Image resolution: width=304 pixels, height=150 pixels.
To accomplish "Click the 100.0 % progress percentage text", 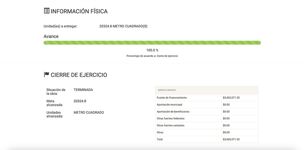I will tap(152, 50).
